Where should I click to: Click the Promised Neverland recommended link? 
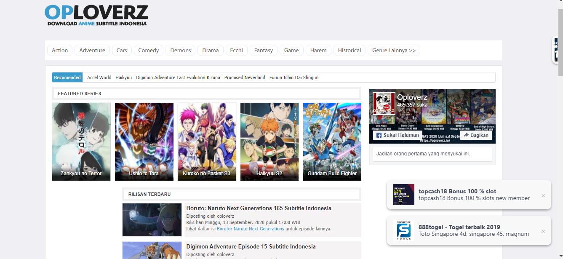pyautogui.click(x=245, y=77)
